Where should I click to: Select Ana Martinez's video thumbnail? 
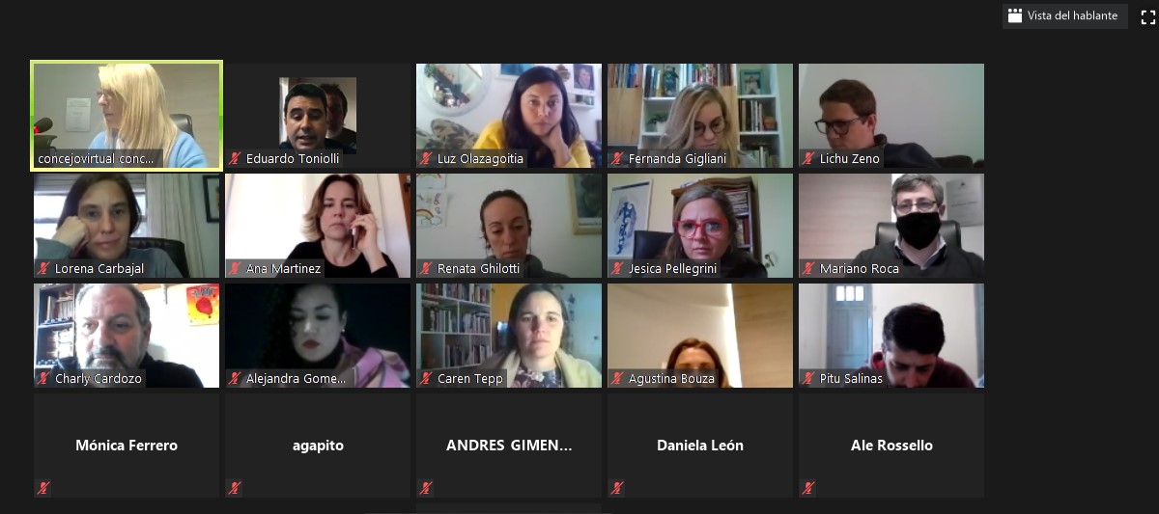(318, 226)
